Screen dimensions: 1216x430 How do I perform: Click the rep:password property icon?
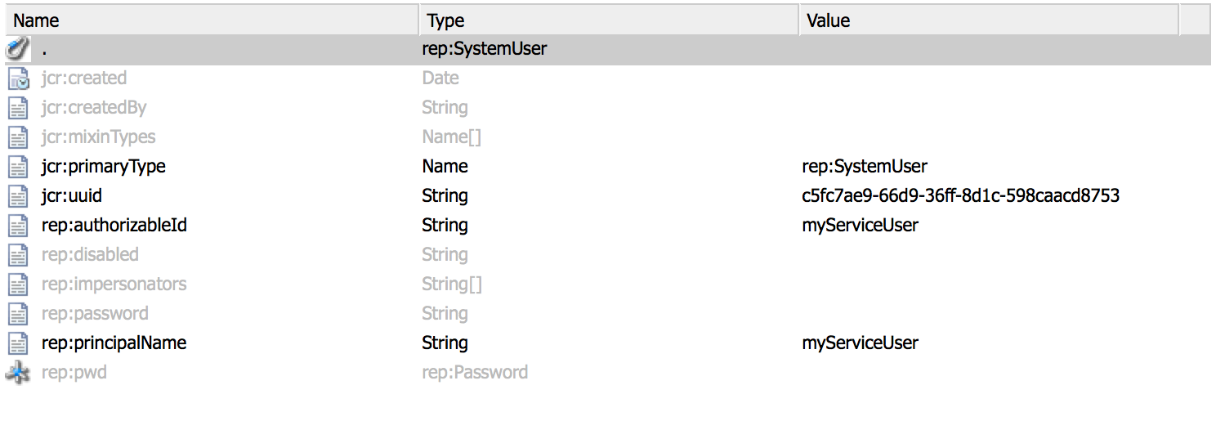point(17,314)
